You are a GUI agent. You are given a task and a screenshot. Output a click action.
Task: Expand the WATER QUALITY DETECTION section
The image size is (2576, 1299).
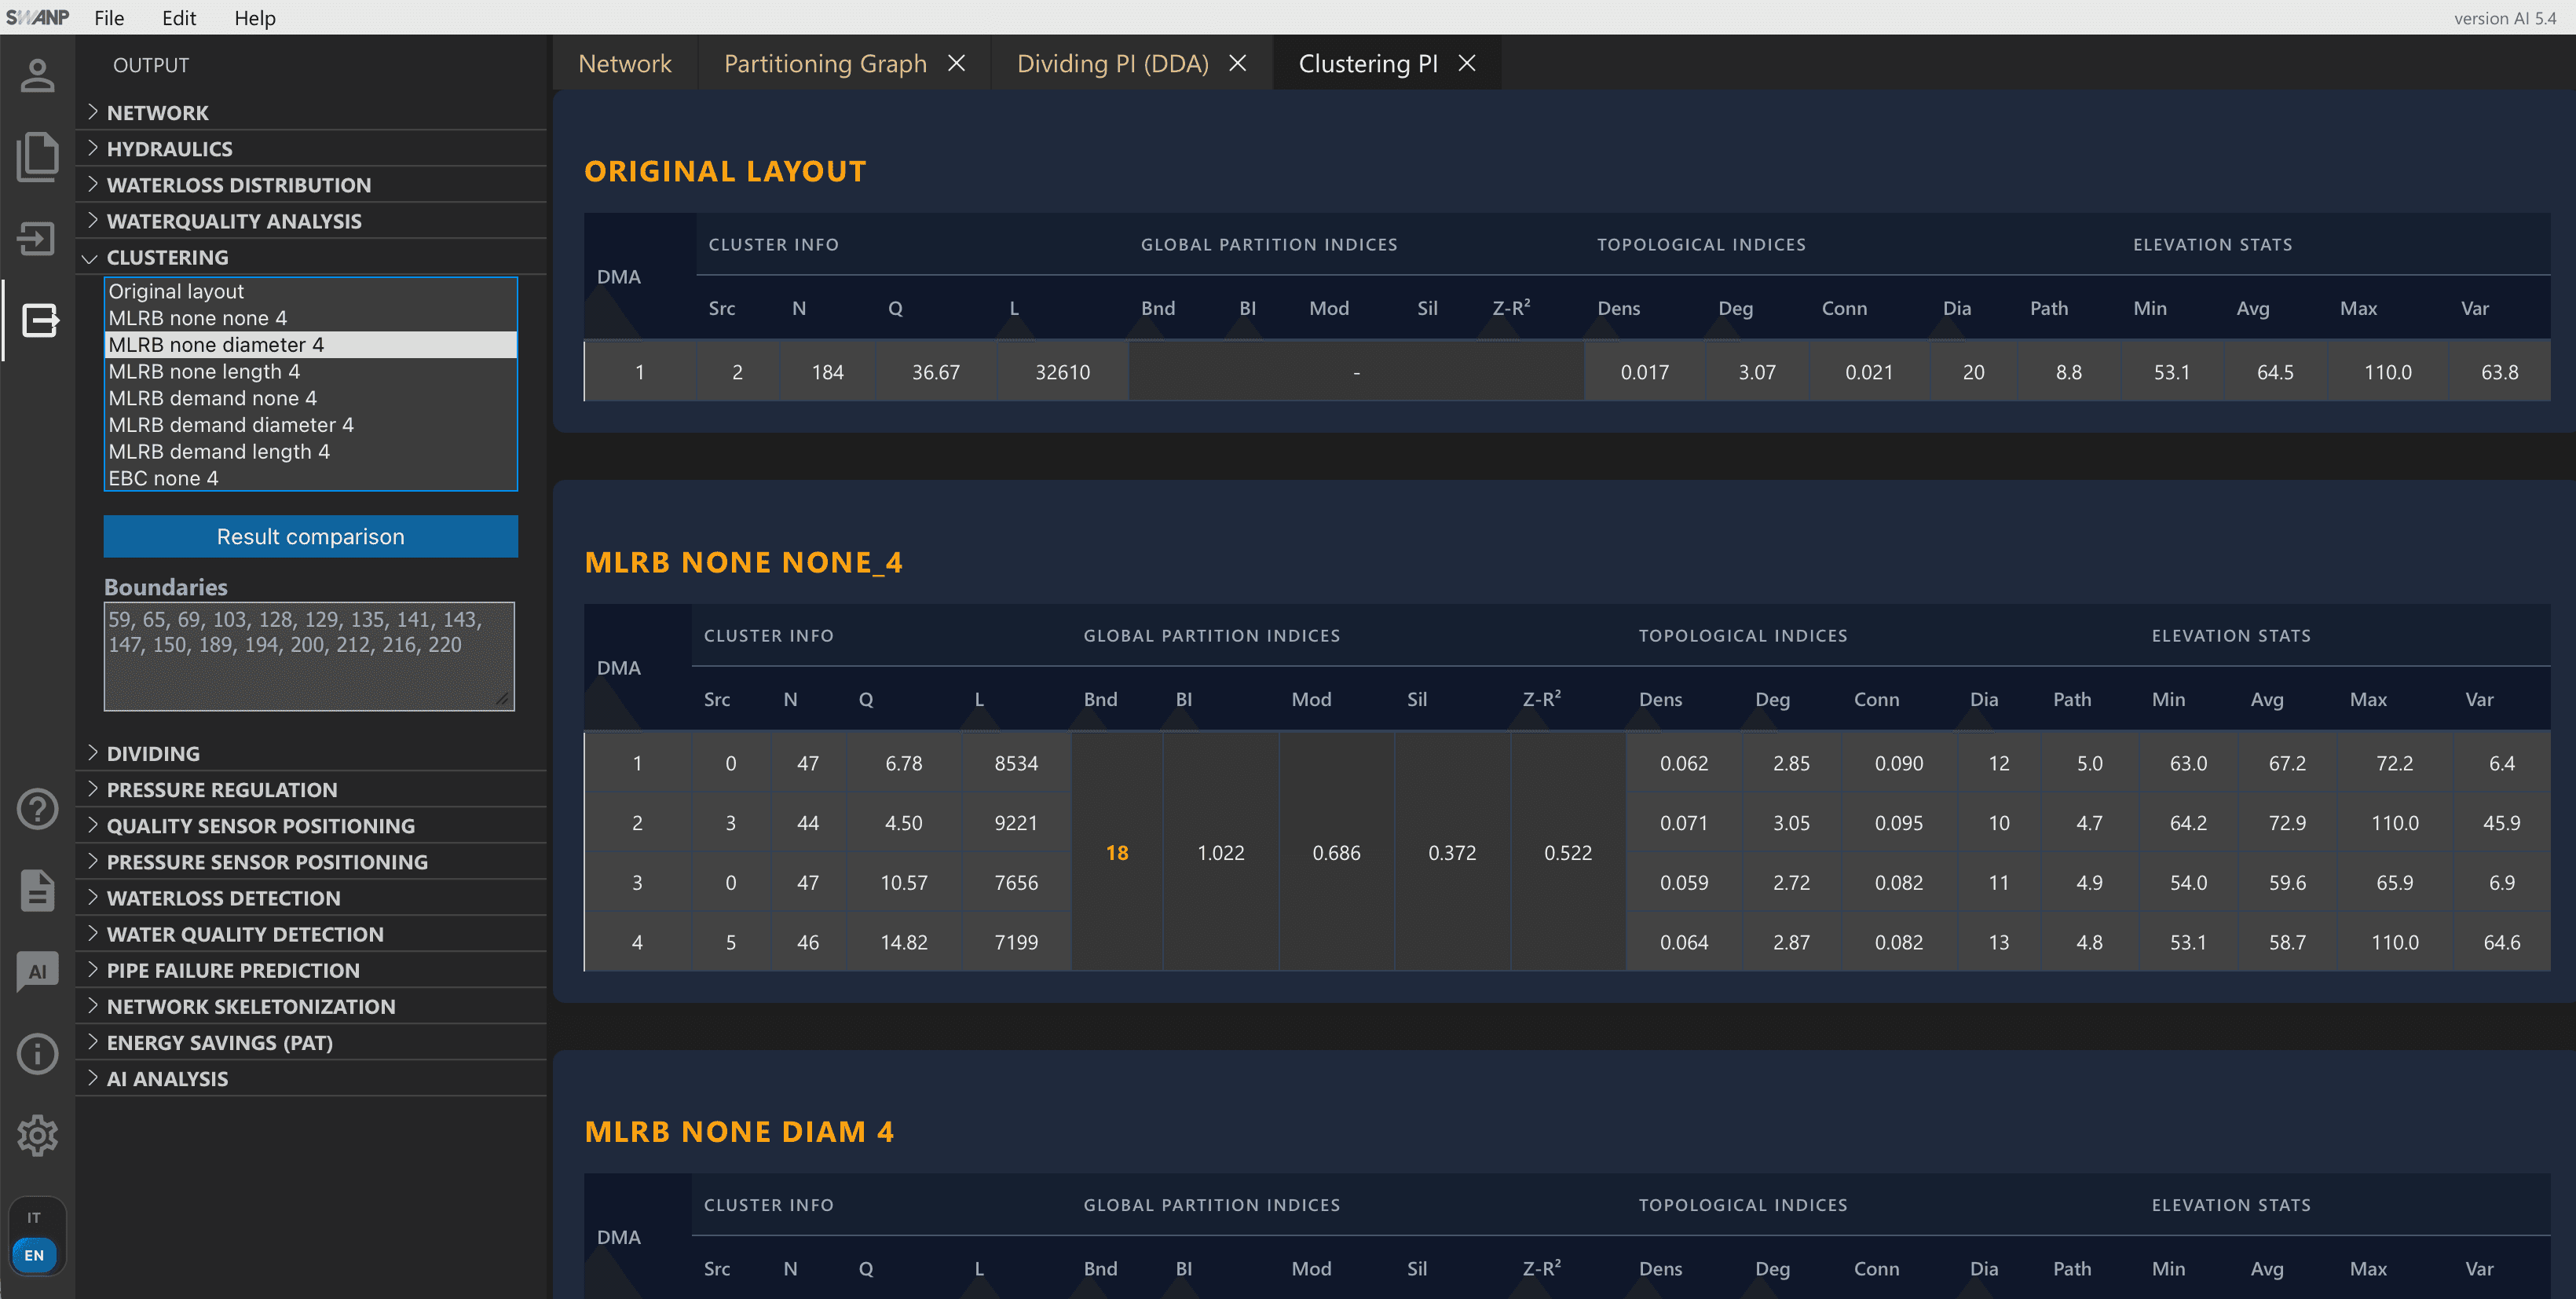coord(311,933)
